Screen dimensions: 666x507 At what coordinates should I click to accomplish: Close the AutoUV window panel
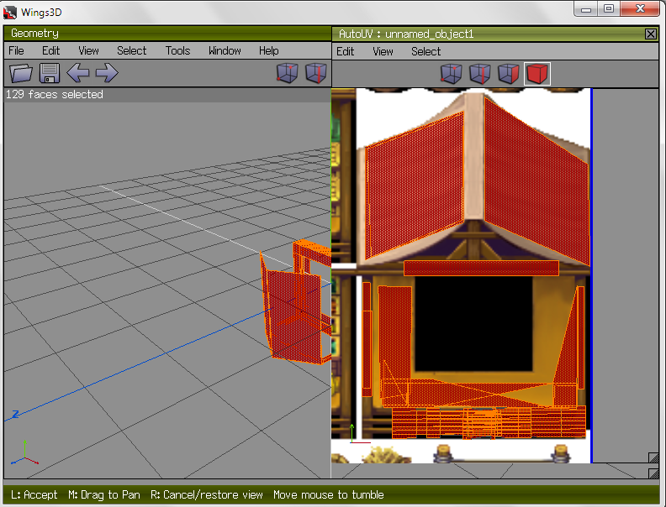[x=650, y=34]
